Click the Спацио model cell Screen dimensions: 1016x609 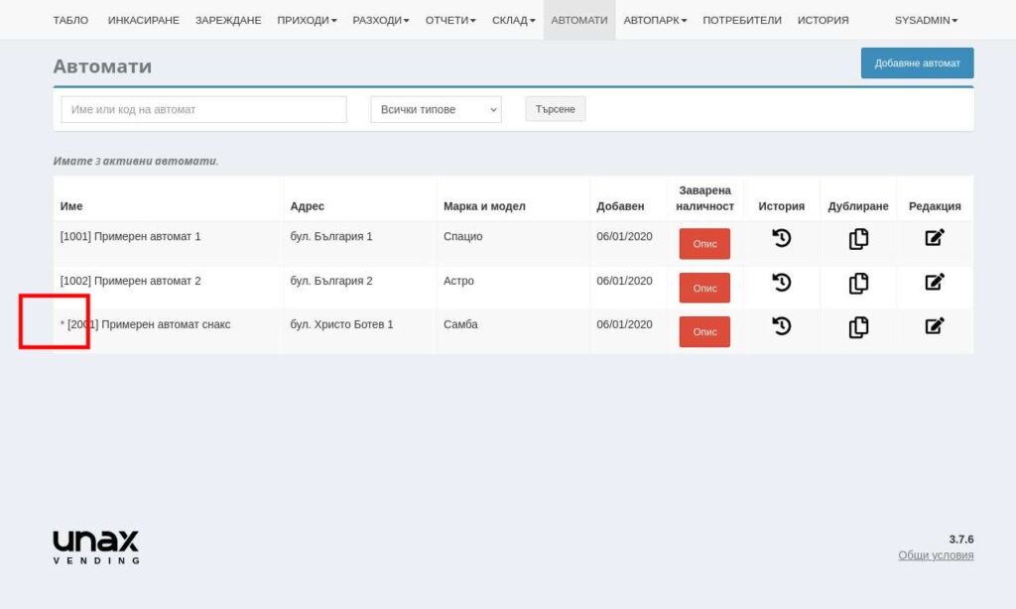pos(462,236)
